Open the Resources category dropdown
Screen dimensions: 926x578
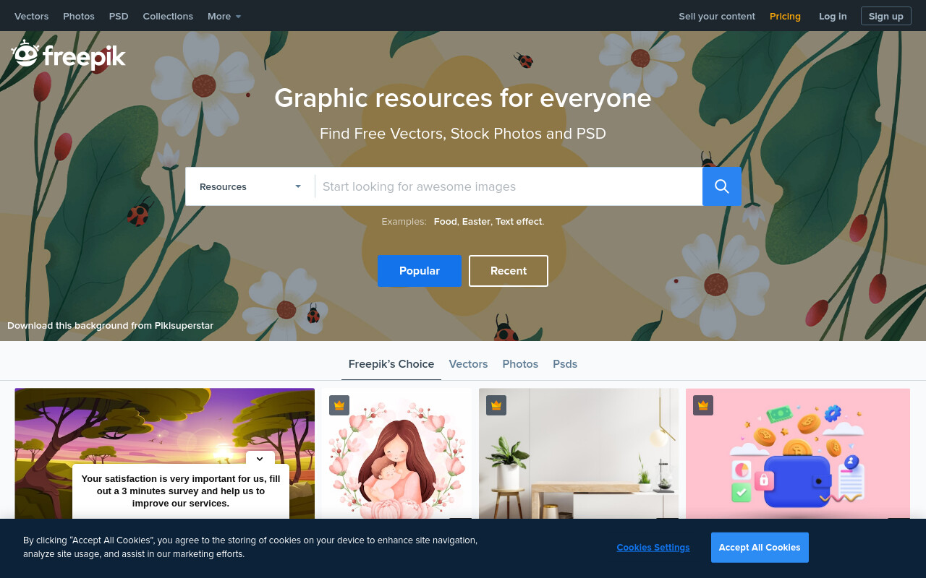point(250,186)
